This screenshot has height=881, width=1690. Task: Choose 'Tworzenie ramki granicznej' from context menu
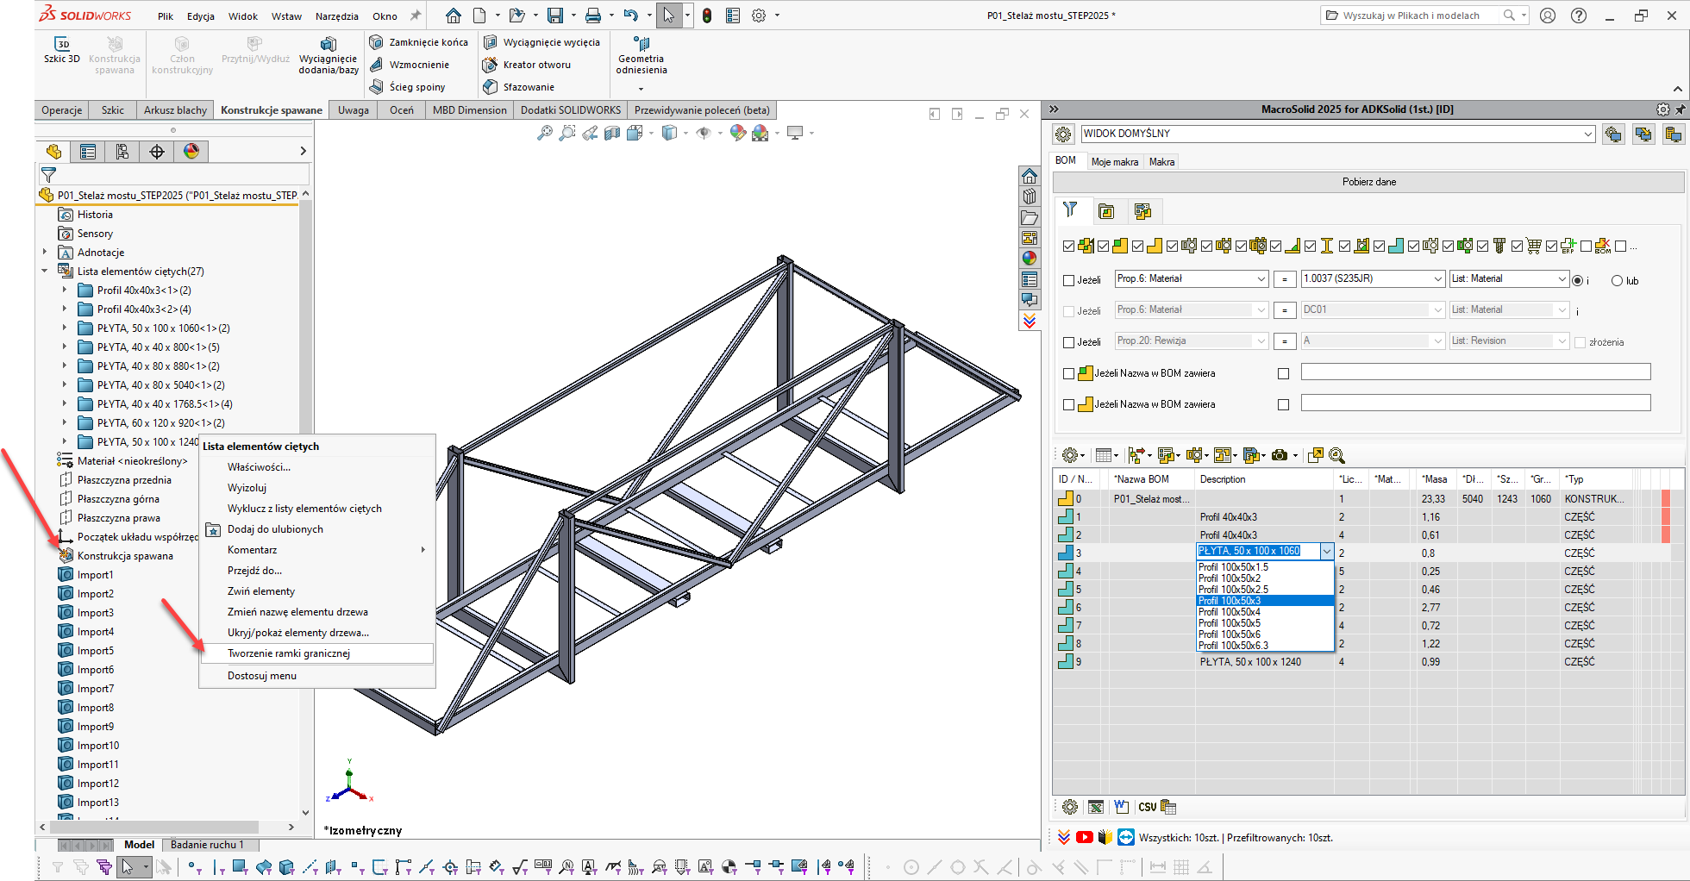(289, 653)
